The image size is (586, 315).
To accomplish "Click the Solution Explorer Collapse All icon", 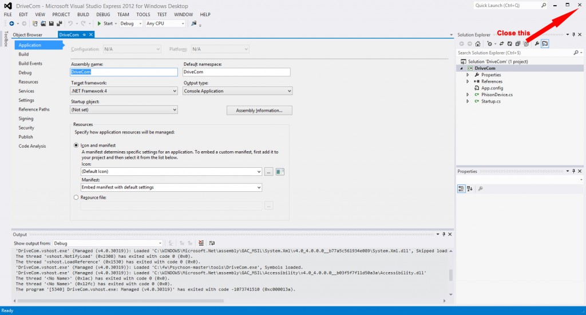I will tap(517, 44).
